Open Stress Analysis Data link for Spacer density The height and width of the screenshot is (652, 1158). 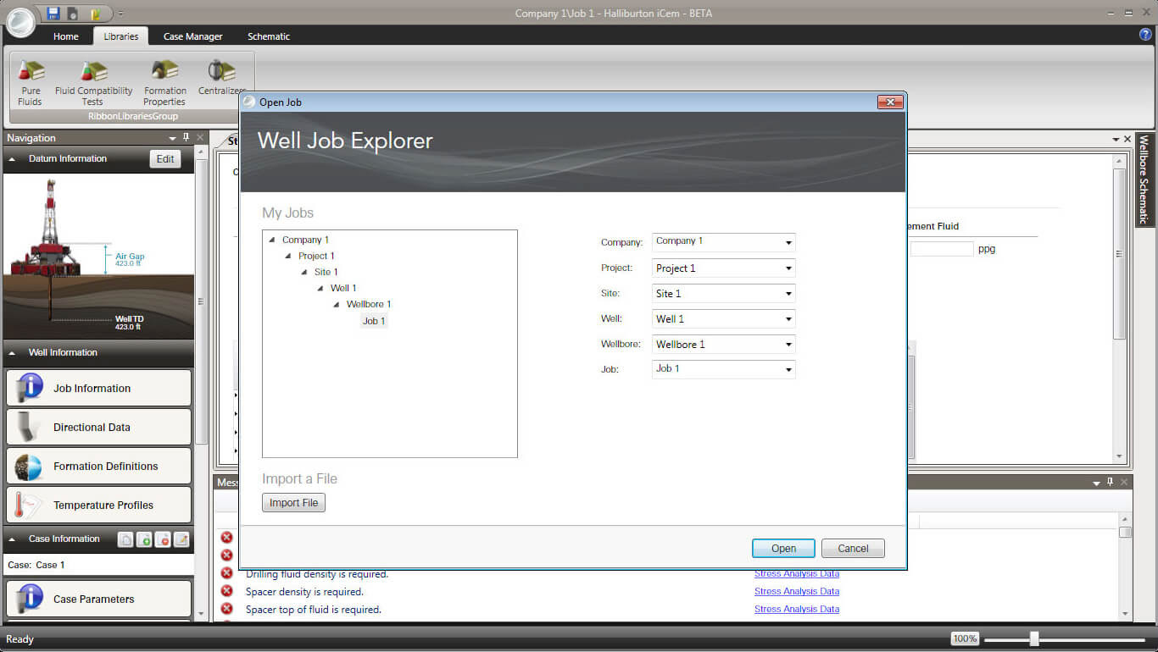[x=797, y=591]
